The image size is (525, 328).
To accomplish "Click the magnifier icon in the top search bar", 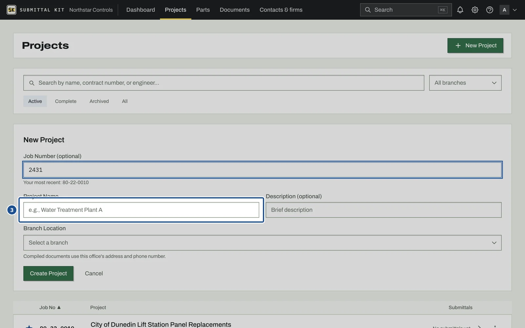I will coord(368,10).
